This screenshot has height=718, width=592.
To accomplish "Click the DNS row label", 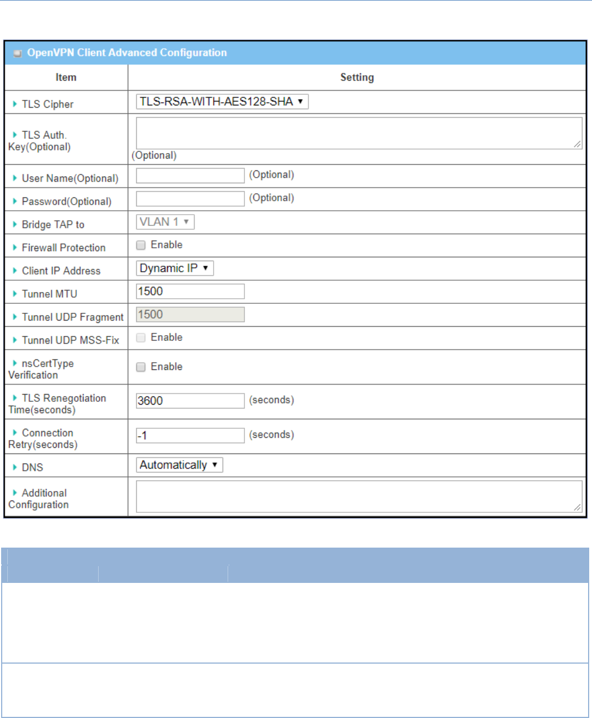I will click(x=33, y=467).
